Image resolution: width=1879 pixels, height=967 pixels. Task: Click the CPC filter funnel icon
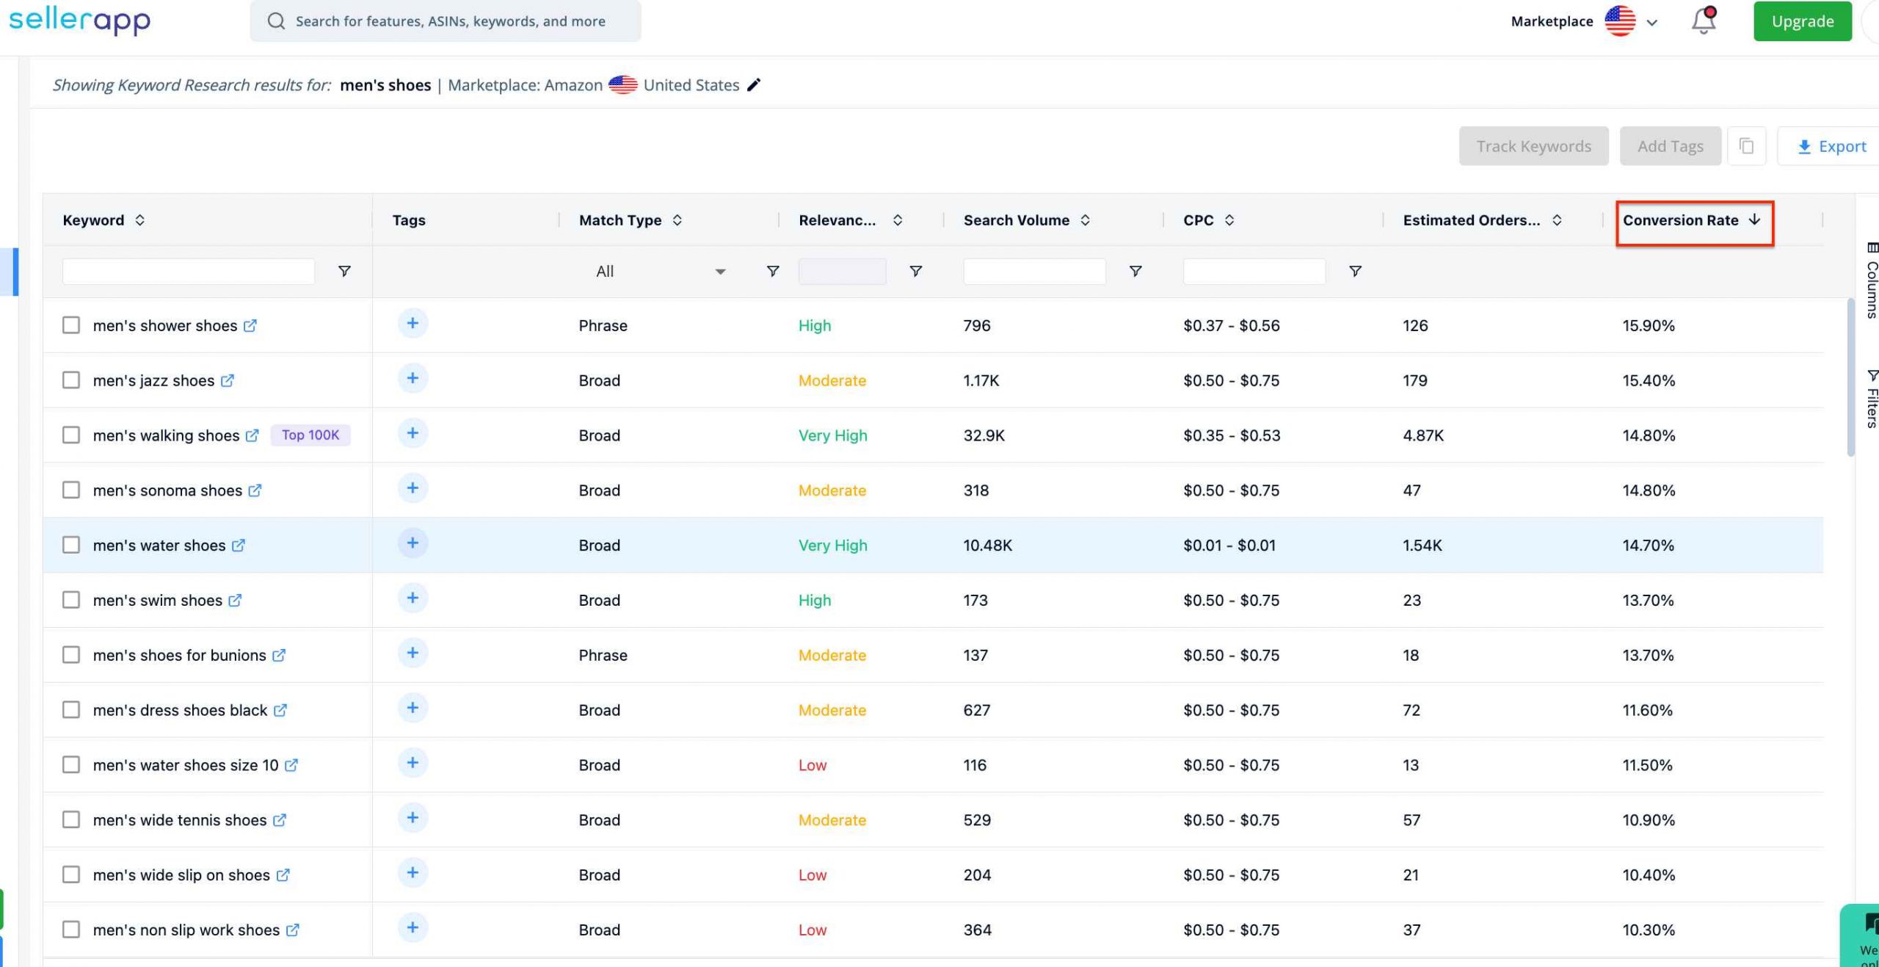pos(1356,272)
